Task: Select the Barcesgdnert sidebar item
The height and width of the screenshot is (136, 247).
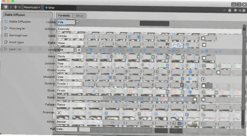Action: (16, 35)
